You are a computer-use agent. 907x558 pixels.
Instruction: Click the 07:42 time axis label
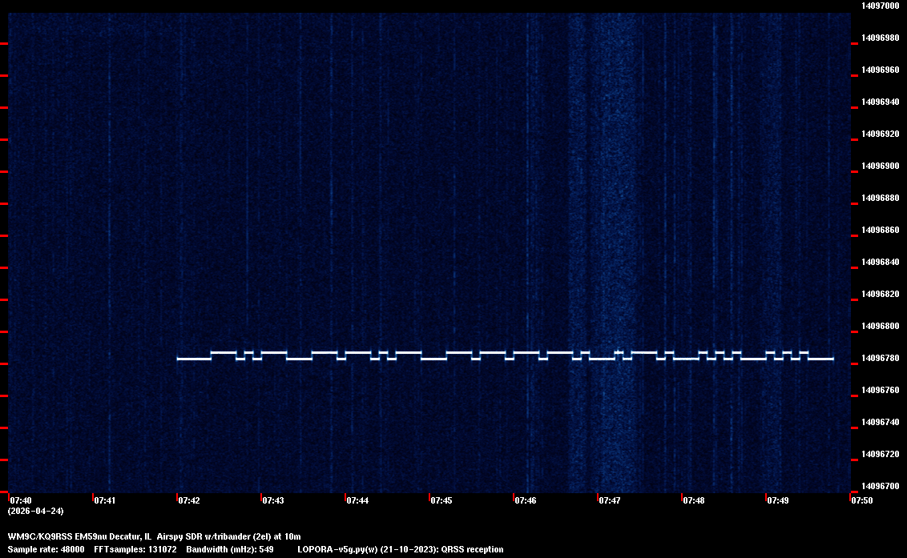tap(189, 500)
